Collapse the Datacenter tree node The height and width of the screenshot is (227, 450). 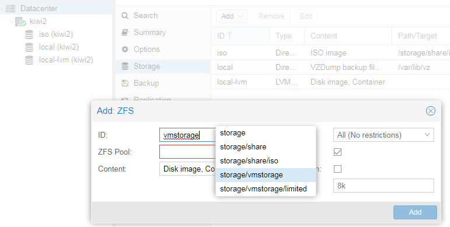(x=2, y=9)
